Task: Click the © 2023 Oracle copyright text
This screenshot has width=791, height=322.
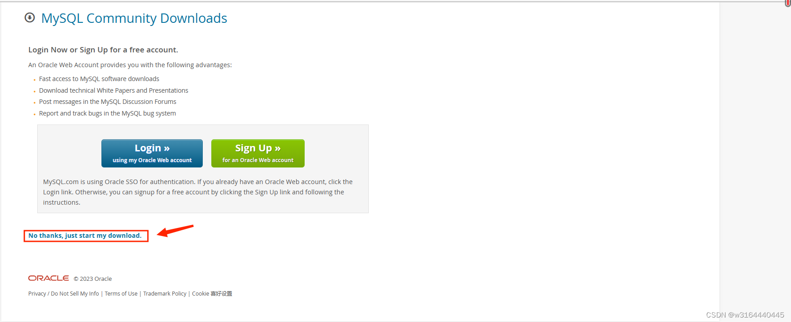Action: click(93, 279)
